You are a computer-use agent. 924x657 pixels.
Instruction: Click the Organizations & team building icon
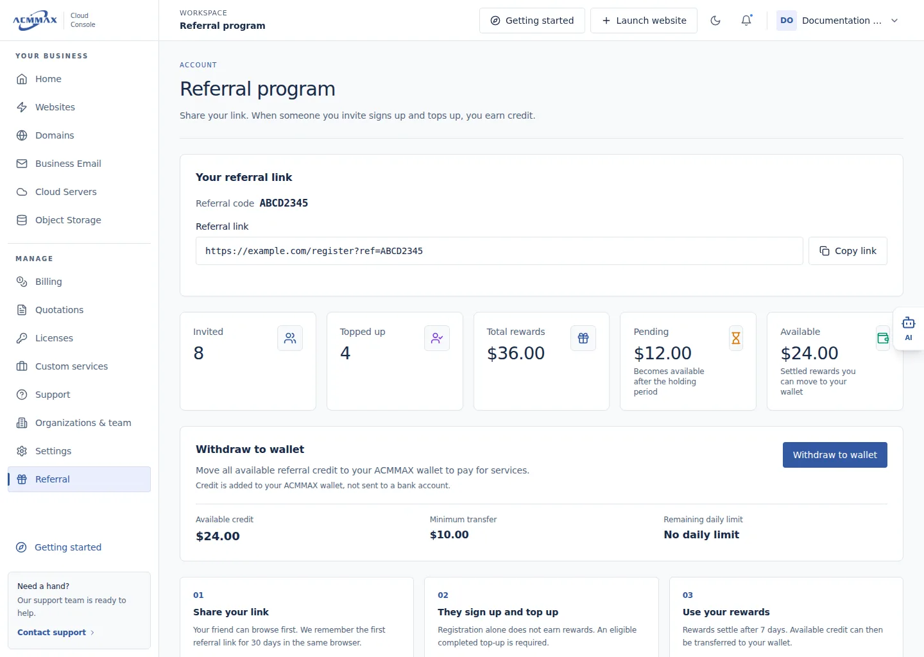pyautogui.click(x=22, y=423)
